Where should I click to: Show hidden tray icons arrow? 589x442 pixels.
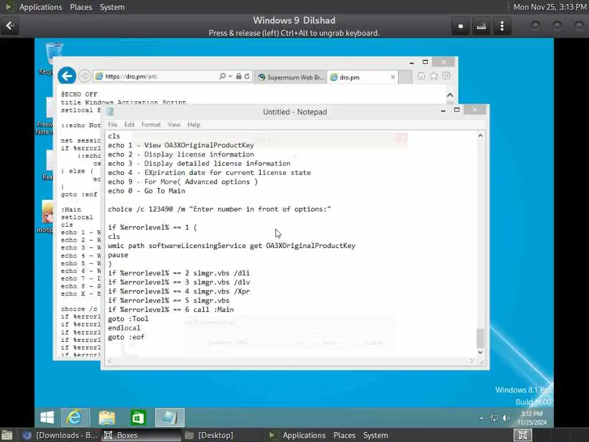[x=481, y=418]
